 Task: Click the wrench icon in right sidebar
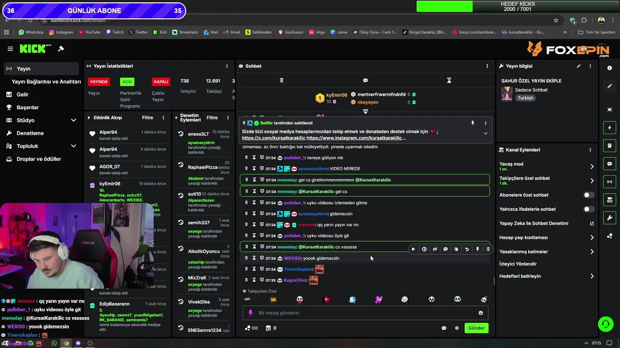609,218
